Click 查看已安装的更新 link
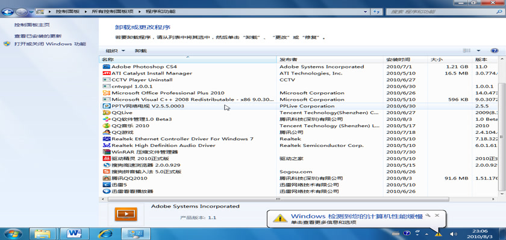 [x=38, y=36]
